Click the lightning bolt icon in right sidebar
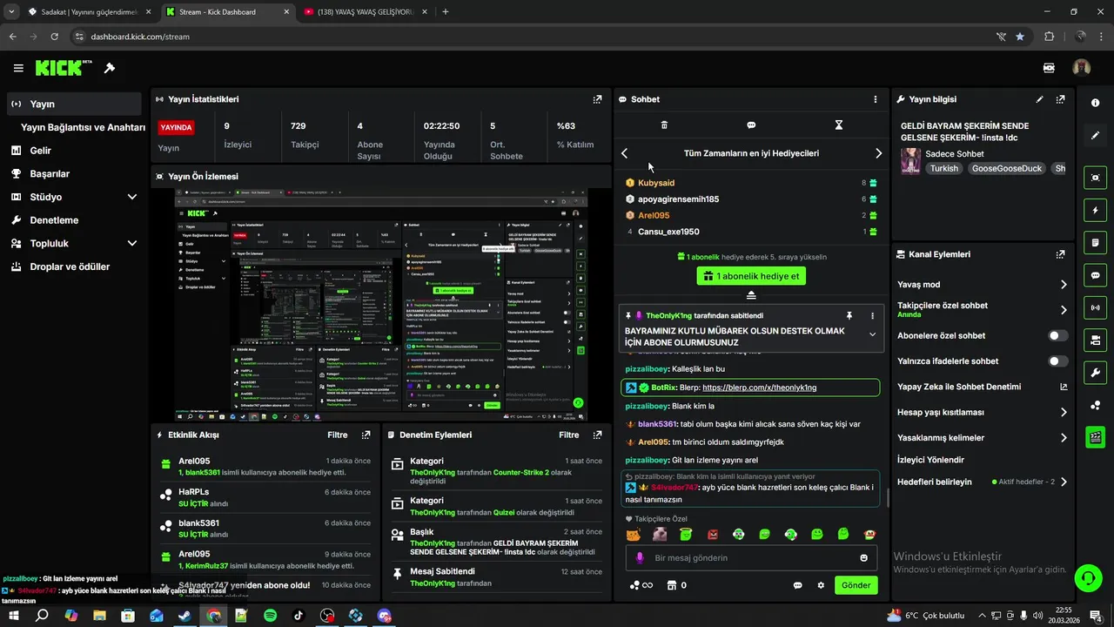This screenshot has height=627, width=1114. (x=1095, y=210)
